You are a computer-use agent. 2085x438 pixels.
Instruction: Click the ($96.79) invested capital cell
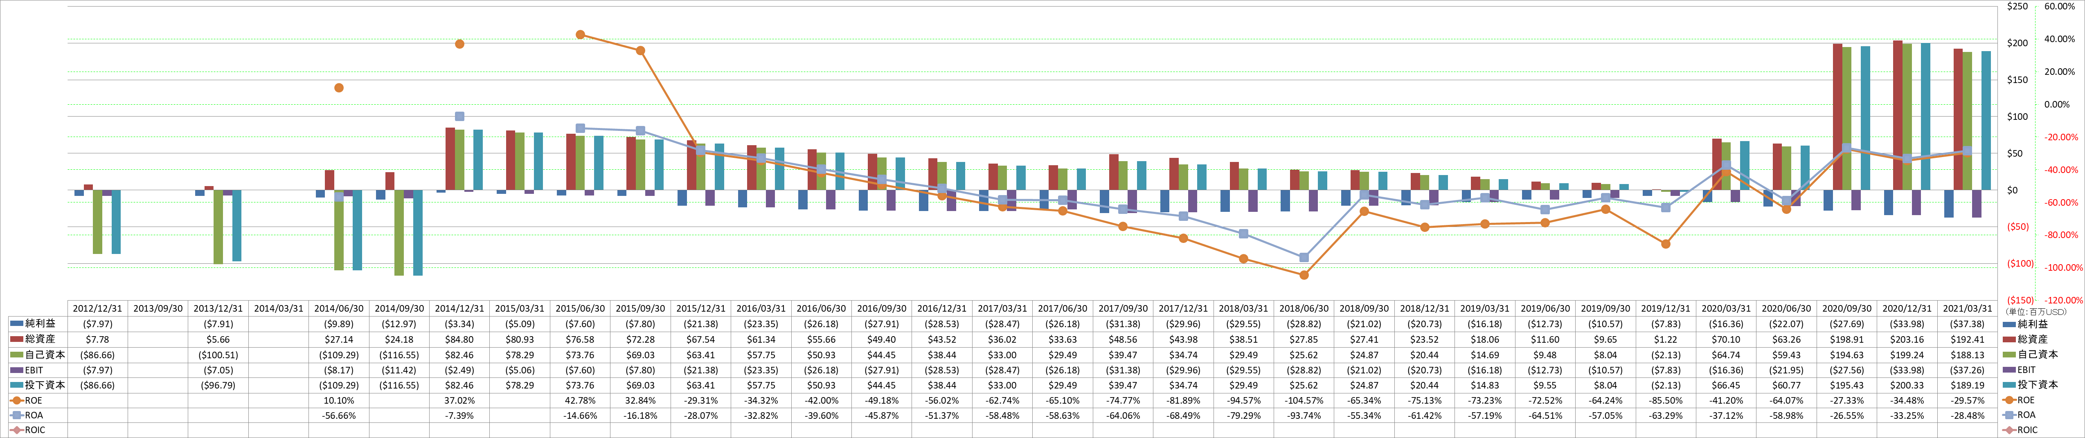(218, 385)
